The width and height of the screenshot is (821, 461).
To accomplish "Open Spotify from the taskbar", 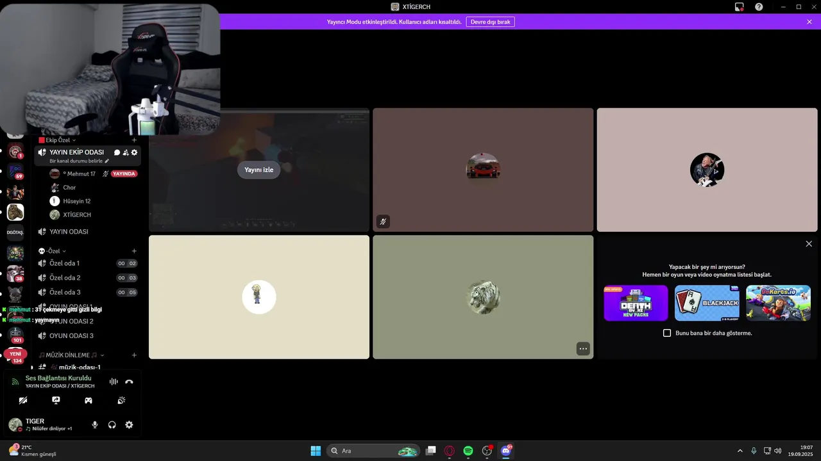I will [468, 451].
